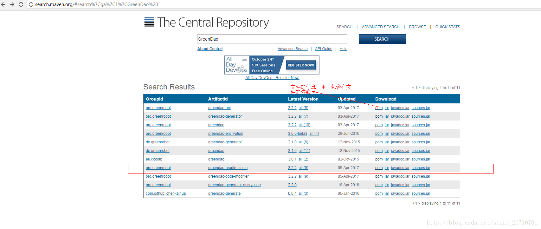The image size is (541, 229).
Task: Open the Help link
Action: tap(344, 49)
